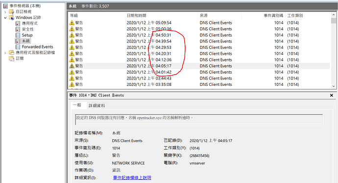Open 事件記錄檔線上說明 link
Screen dimensions: 338x183
click(132, 178)
